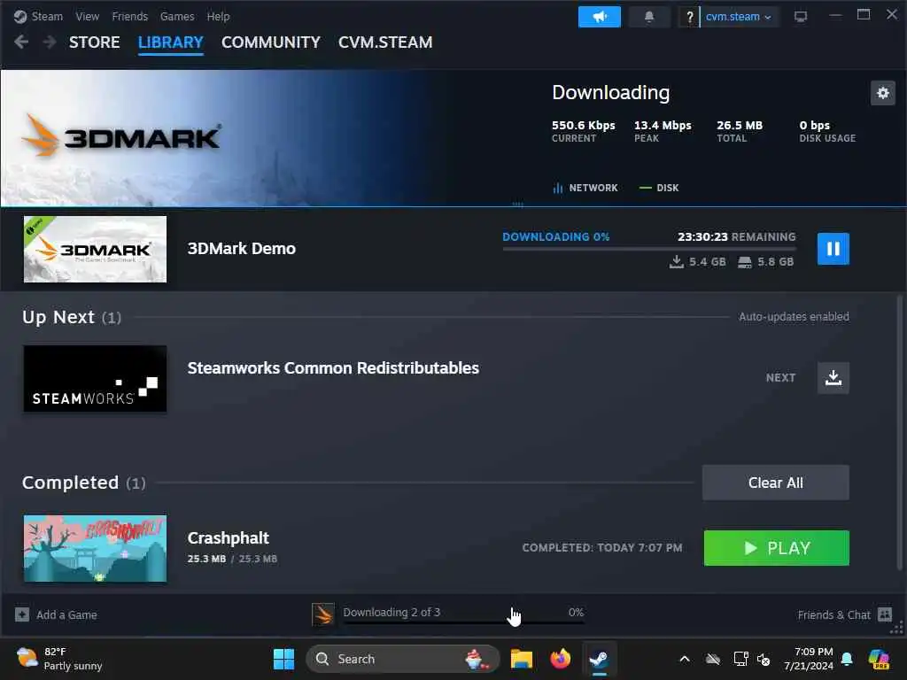907x680 pixels.
Task: Launch Firefox from the taskbar
Action: [x=560, y=659]
